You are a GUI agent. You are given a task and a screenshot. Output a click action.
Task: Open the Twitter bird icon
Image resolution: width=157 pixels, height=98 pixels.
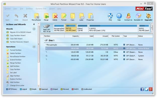(x=146, y=89)
